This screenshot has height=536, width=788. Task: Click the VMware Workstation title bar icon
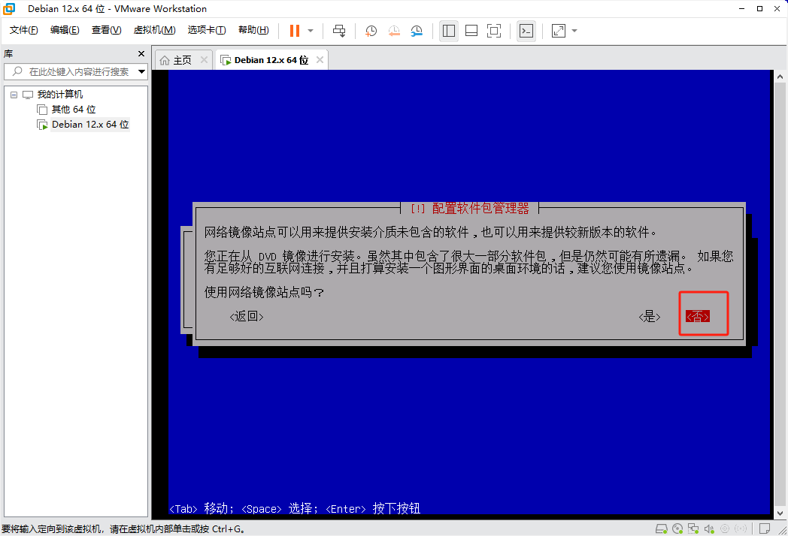point(9,8)
